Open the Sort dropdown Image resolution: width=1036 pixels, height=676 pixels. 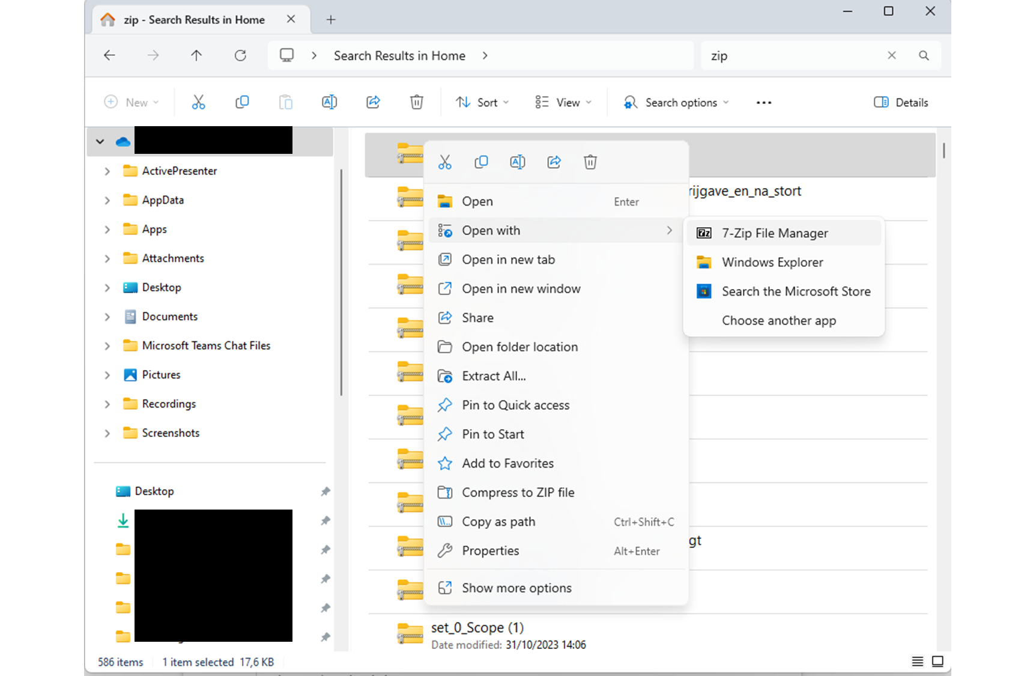click(x=482, y=102)
